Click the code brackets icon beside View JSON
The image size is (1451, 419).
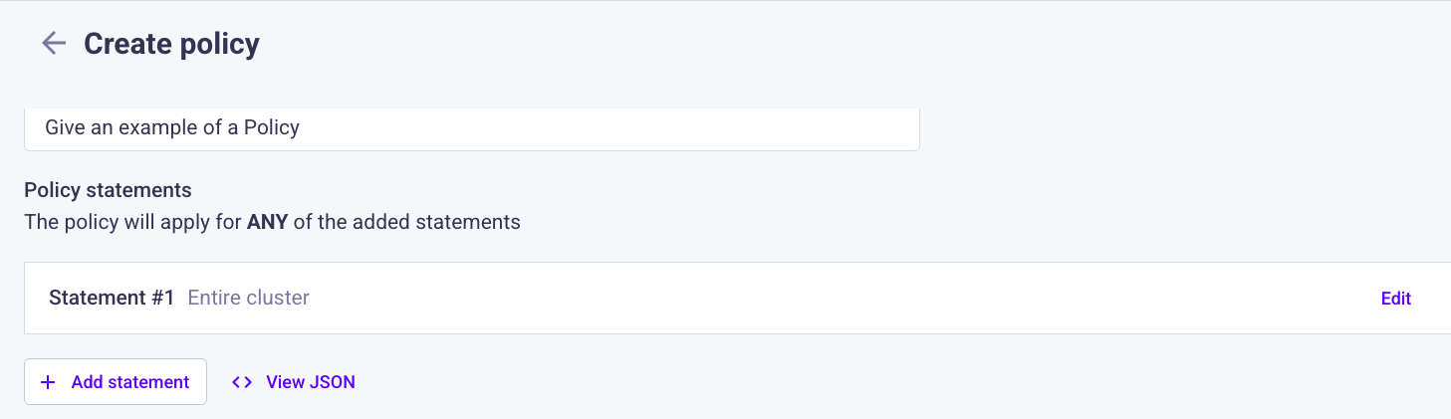(x=242, y=382)
